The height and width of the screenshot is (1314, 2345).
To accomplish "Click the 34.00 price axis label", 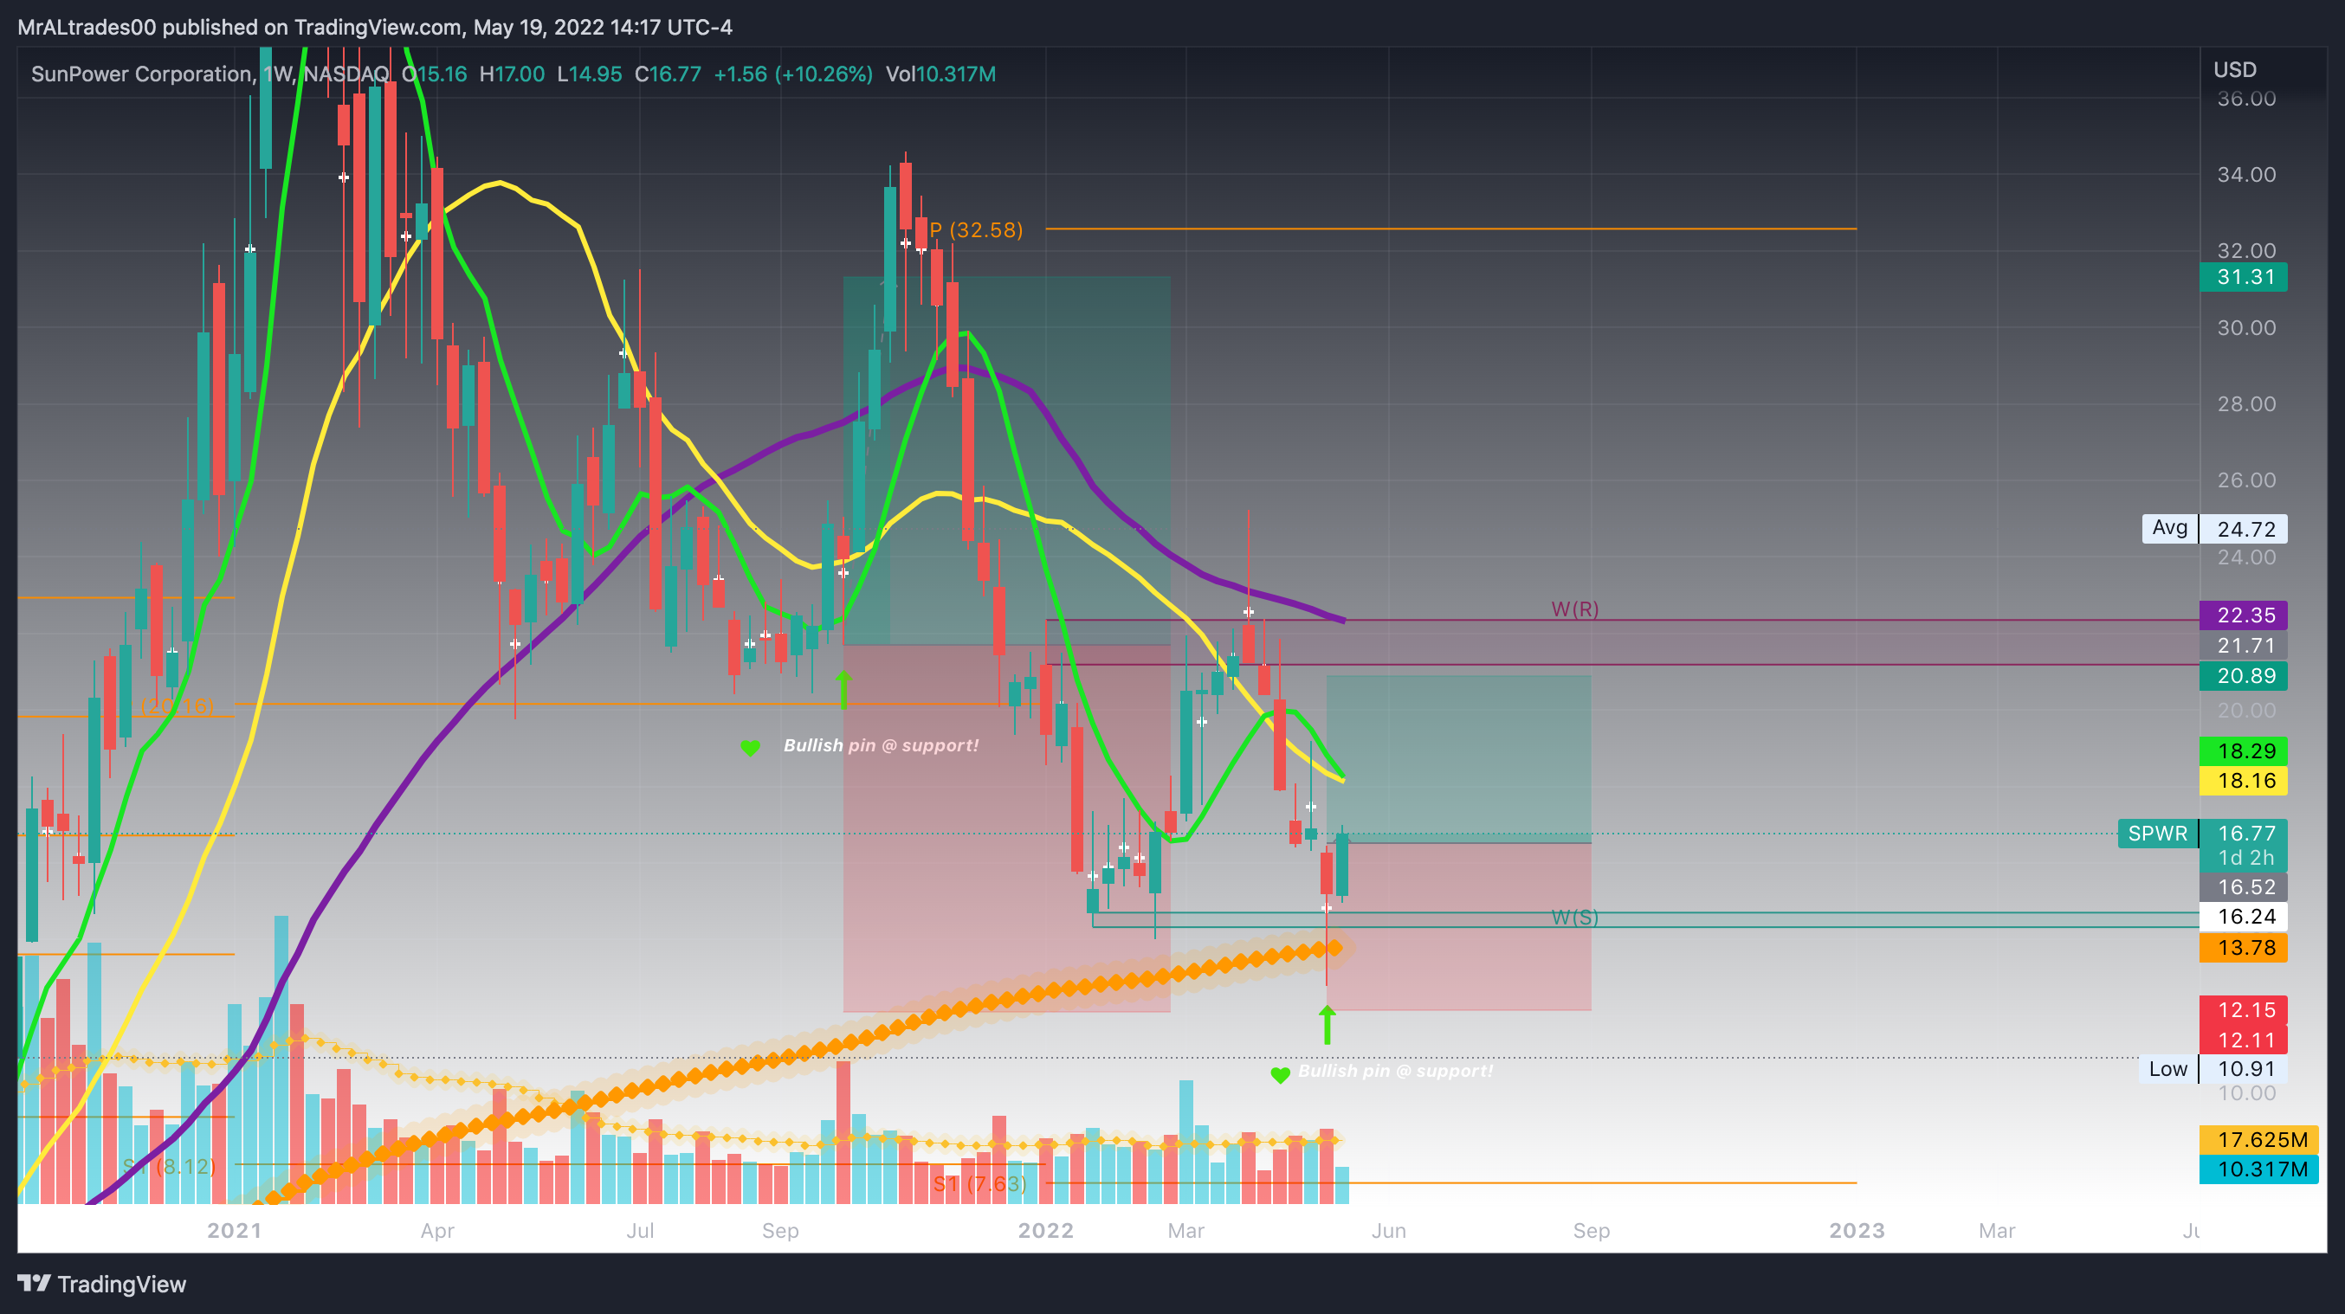I will coord(2245,174).
